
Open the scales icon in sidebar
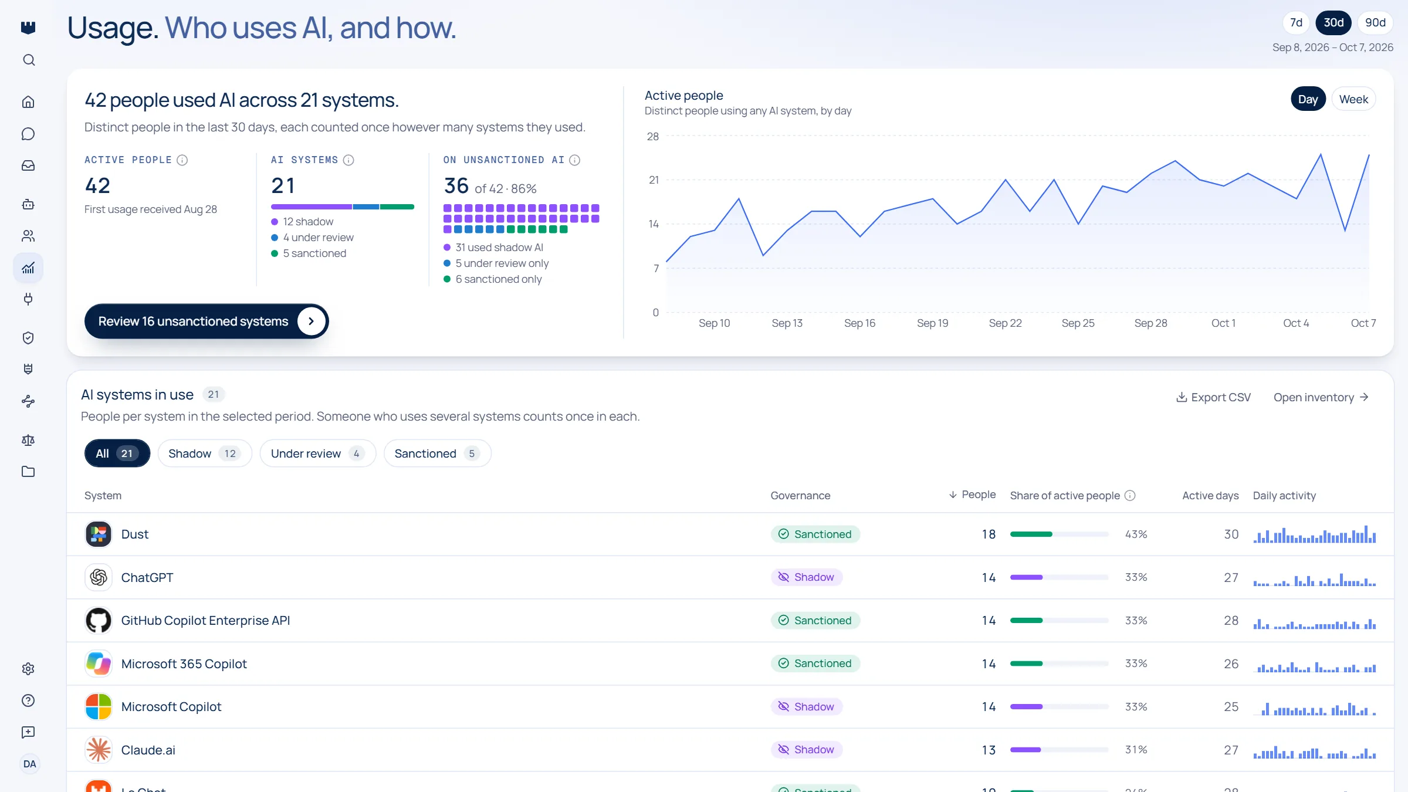click(x=28, y=440)
